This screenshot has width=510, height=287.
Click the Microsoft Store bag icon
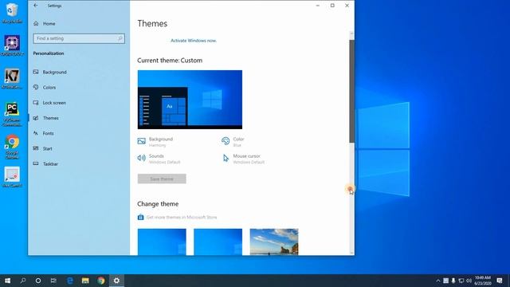tap(140, 217)
